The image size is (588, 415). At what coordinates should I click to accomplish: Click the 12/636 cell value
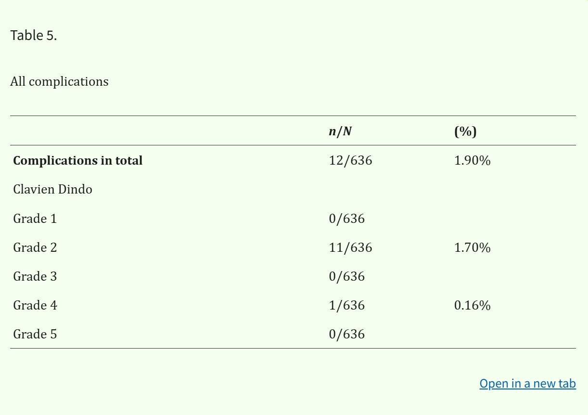pyautogui.click(x=350, y=160)
